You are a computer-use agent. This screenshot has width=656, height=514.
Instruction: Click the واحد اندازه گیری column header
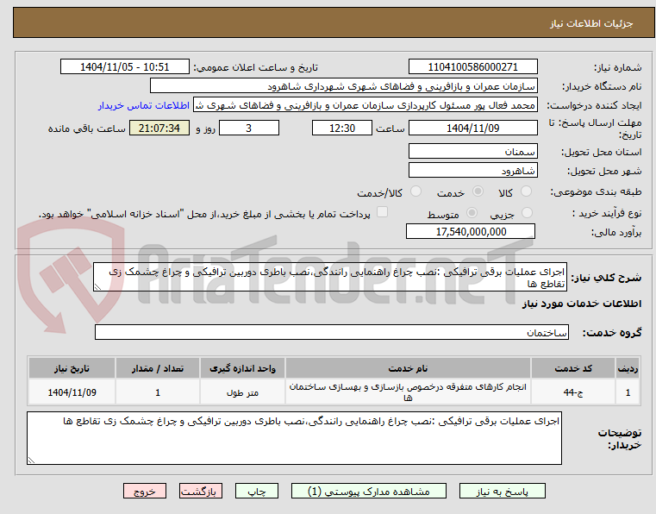pos(242,368)
